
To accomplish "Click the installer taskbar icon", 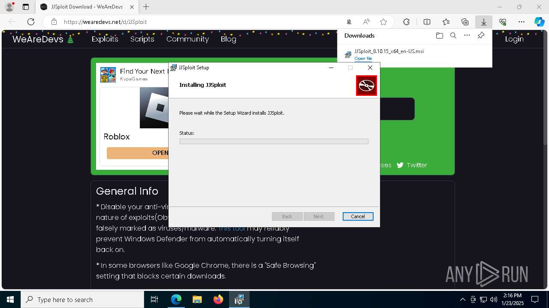I will point(239,299).
